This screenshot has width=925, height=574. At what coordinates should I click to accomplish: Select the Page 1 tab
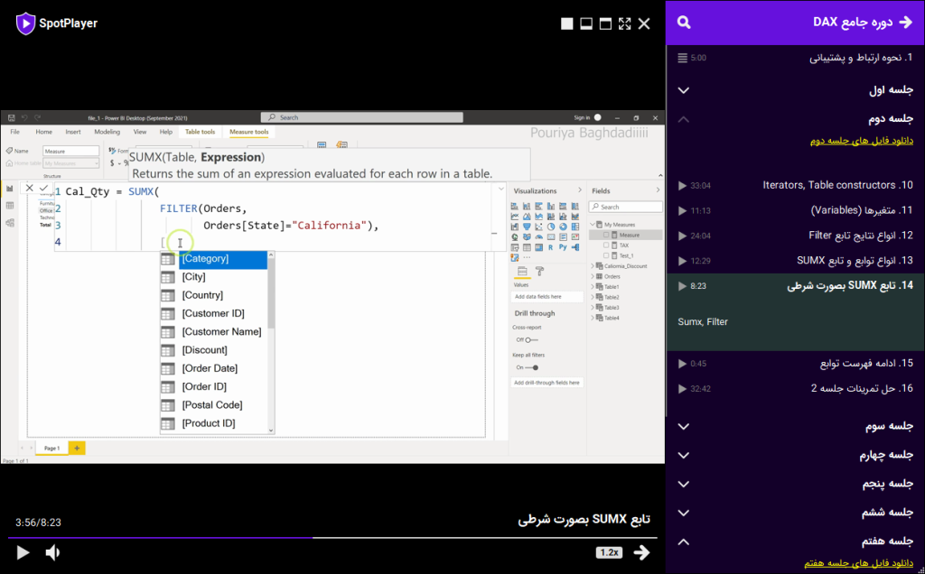pyautogui.click(x=51, y=448)
